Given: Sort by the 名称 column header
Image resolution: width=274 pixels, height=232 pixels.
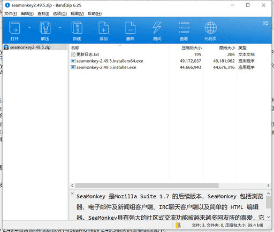Looking at the screenshot, I should click(x=75, y=48).
